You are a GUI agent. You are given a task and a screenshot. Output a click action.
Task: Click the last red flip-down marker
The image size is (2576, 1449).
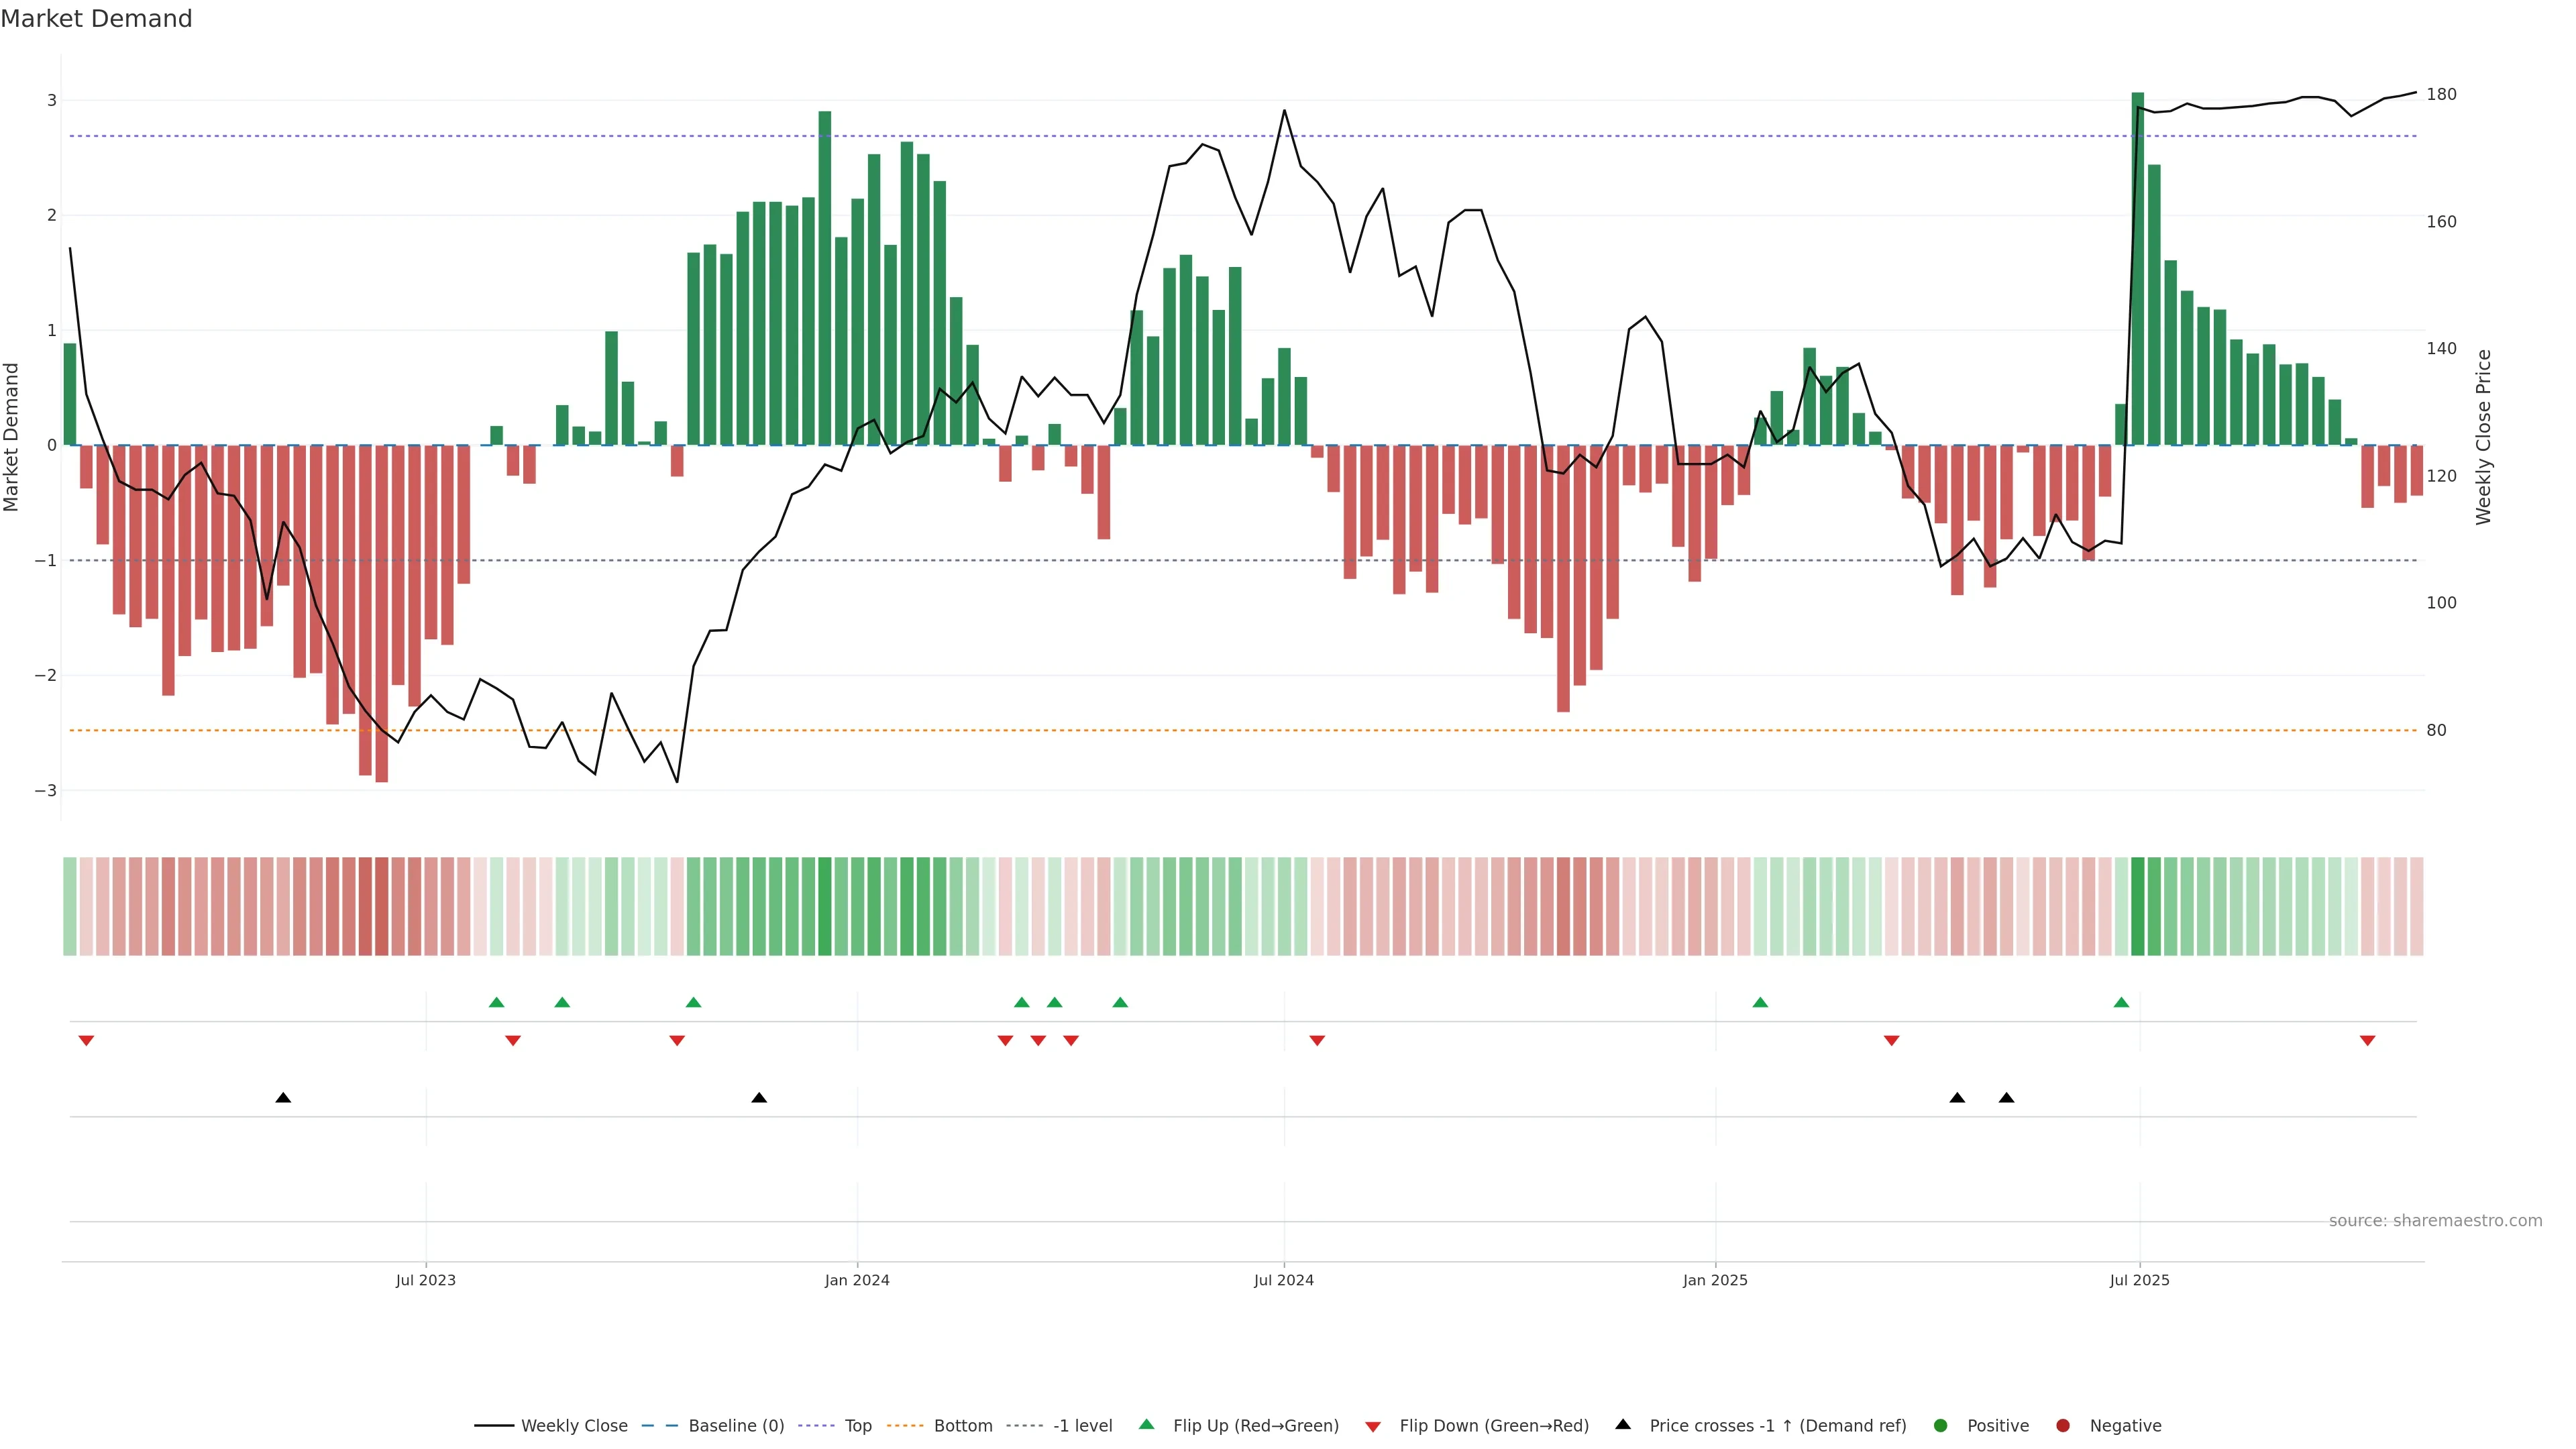point(2367,1041)
